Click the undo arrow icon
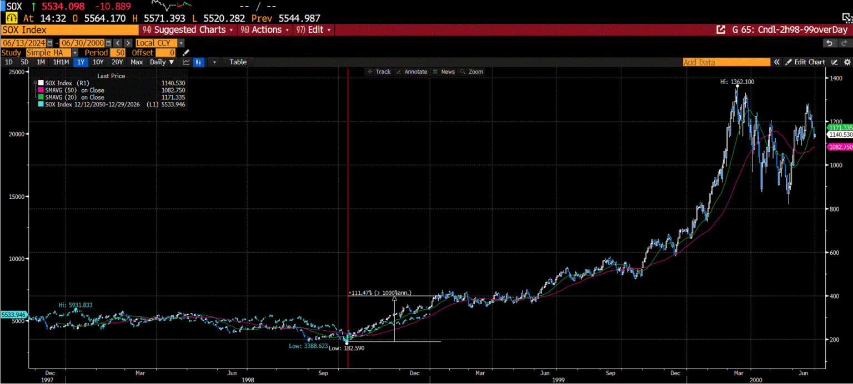The width and height of the screenshot is (853, 384). (x=829, y=43)
